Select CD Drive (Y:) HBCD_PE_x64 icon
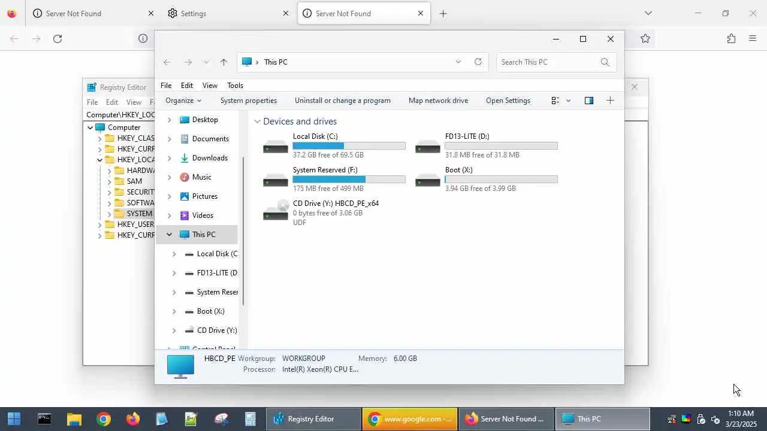 coord(276,211)
